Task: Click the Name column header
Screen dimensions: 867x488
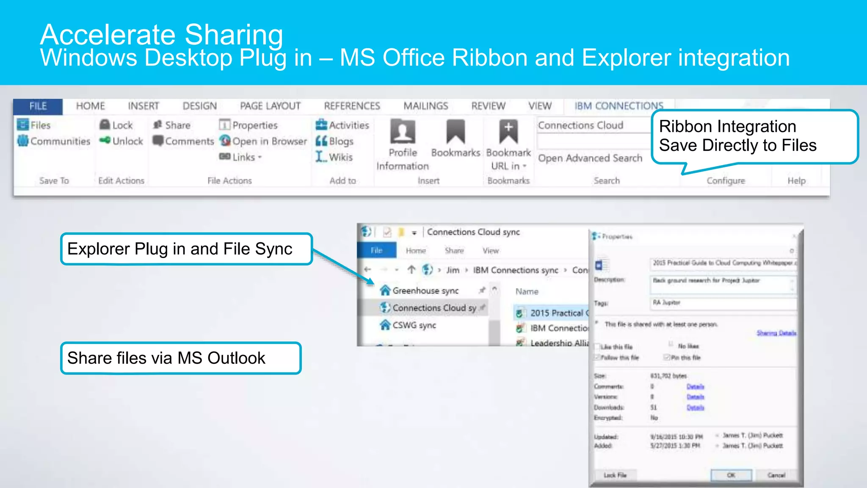Action: [527, 291]
